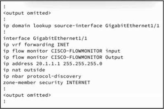Click the exclamation mark at the very bottom
This screenshot has width=164, height=109.
coord(4,102)
